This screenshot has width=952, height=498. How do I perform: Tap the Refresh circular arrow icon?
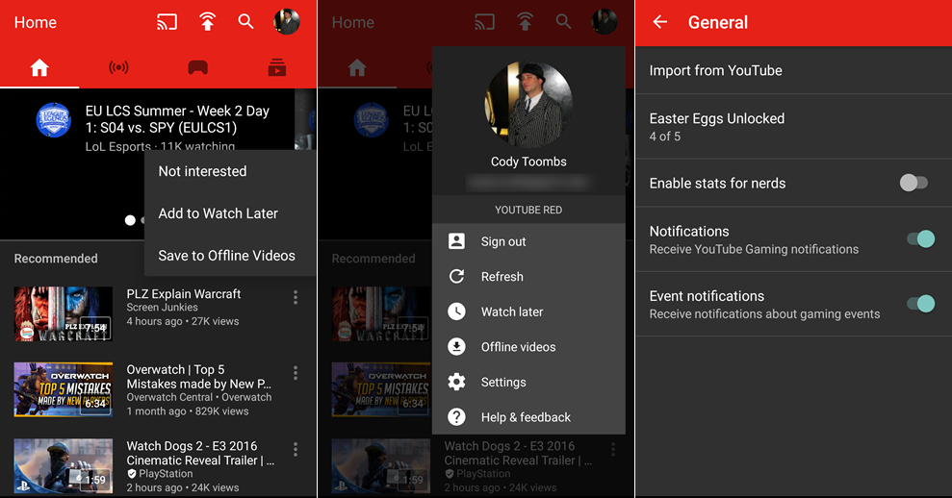pos(456,276)
